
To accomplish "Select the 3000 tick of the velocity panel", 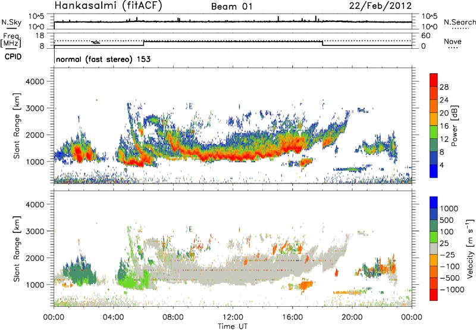I will (35, 231).
